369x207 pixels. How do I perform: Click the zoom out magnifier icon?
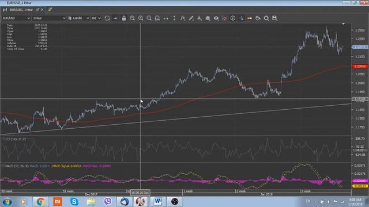(132, 18)
